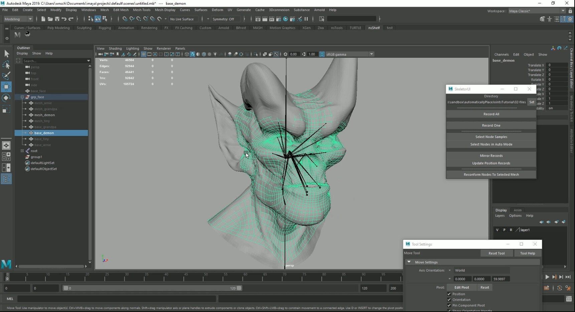The height and width of the screenshot is (312, 575).
Task: Check the Pin Component Pivot option
Action: [x=449, y=305]
